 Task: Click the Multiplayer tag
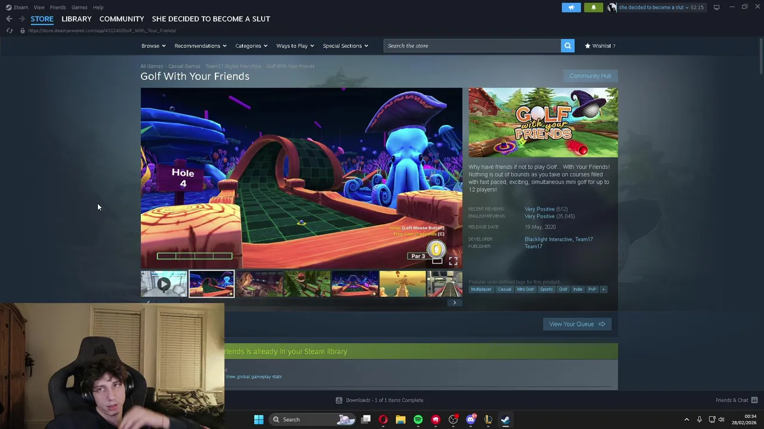[481, 290]
